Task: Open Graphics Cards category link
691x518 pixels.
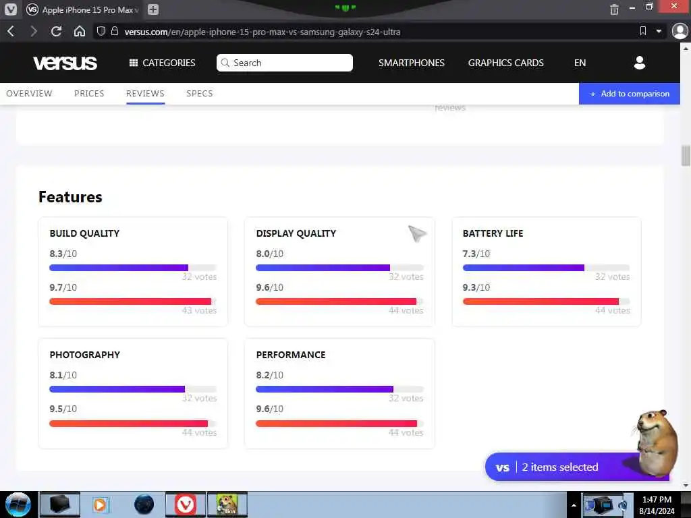Action: [505, 63]
